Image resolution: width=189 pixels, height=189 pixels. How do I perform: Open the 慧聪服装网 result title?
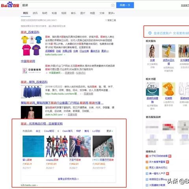pyautogui.click(x=62, y=103)
